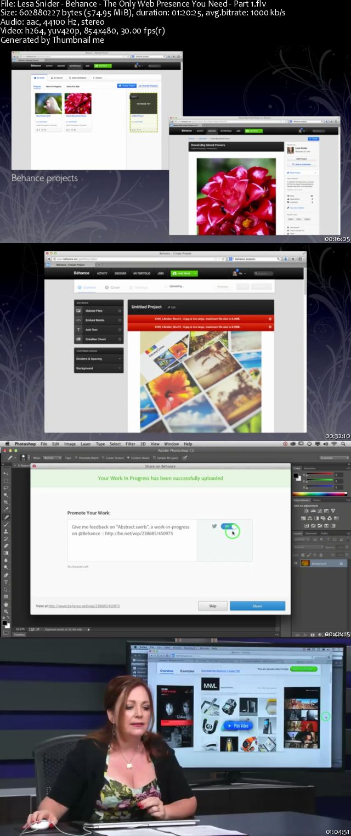Open the behance.net/wip/238685/450975 link
This screenshot has height=836, width=351.
(84, 606)
